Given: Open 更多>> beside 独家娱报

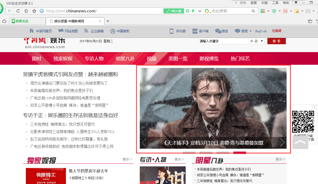Looking at the screenshot, I should (x=128, y=159).
